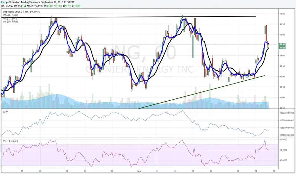Click the 14 date axis label
Screen dimensions: 296x174
tap(211, 171)
